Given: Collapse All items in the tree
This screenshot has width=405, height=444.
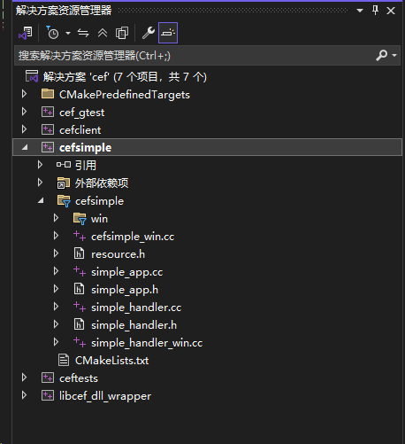Looking at the screenshot, I should (103, 33).
